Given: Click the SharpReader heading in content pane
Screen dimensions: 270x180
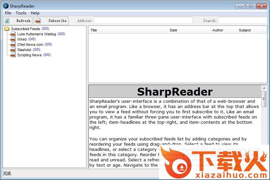Looking at the screenshot, I should tap(175, 92).
